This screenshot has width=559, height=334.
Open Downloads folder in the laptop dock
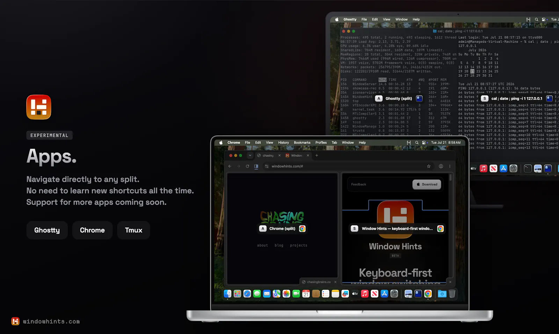click(442, 294)
